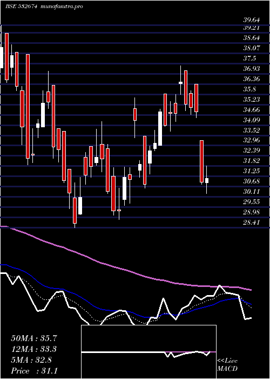Click the 36.93 price axis label
Viewport: 270px width, 379px height.
252,69
